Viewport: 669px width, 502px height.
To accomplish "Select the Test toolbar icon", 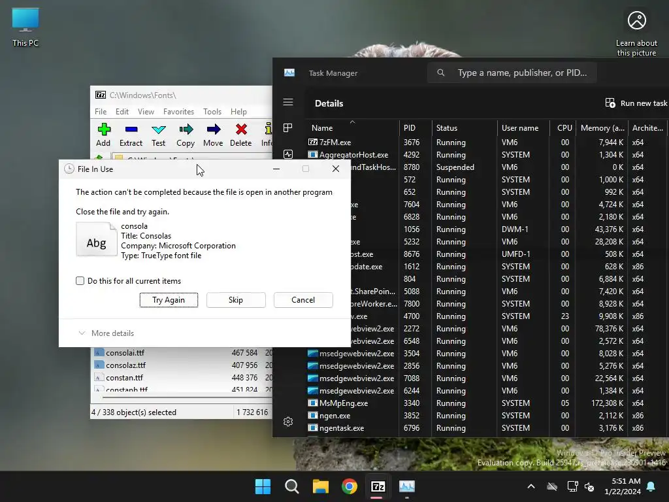I will coord(158,129).
